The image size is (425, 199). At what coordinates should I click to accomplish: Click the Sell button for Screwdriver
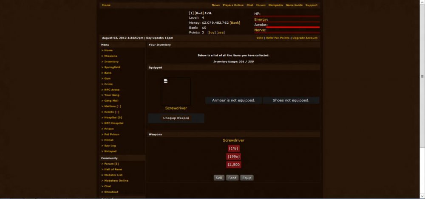tap(219, 178)
